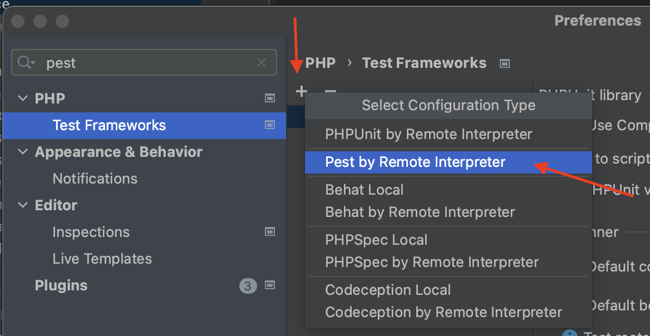
Task: Select Behat Local from the configuration menu
Action: [x=364, y=190]
